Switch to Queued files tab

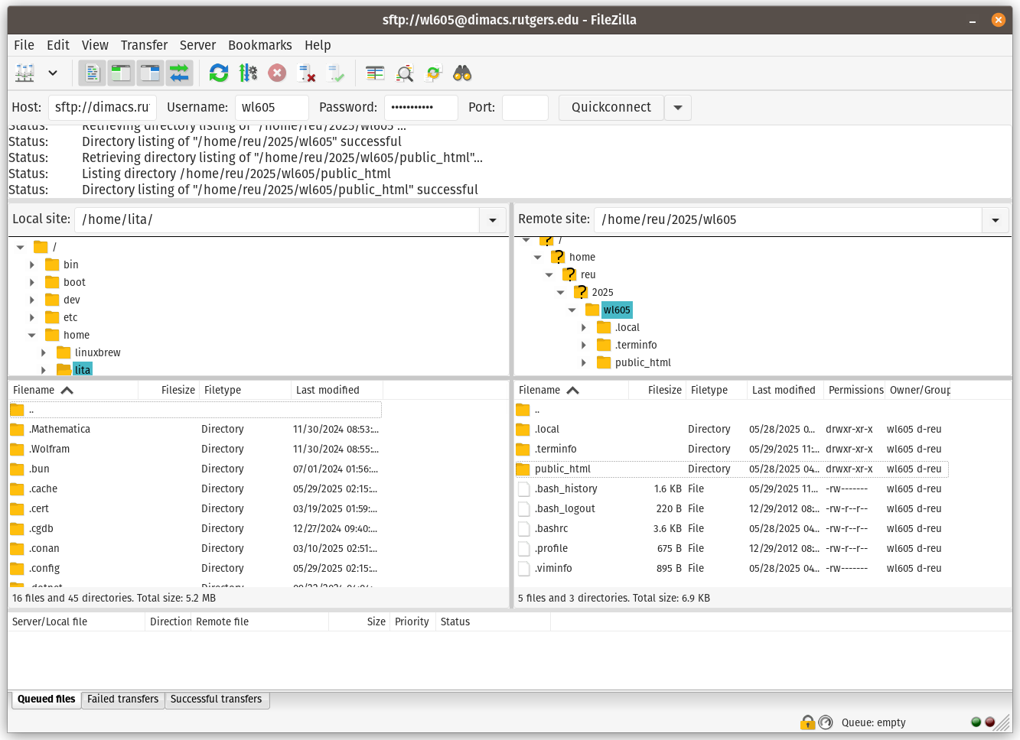[46, 699]
